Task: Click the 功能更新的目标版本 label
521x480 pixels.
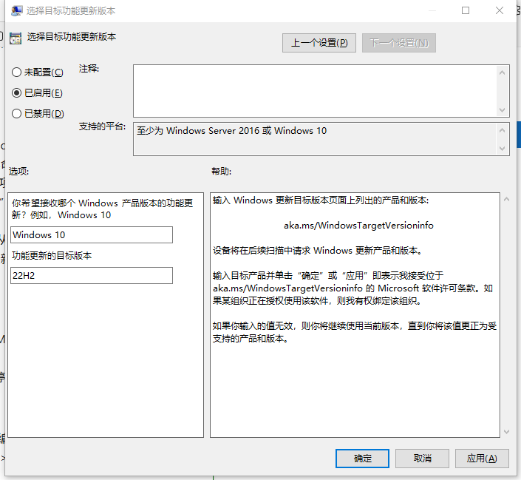Action: pos(52,255)
